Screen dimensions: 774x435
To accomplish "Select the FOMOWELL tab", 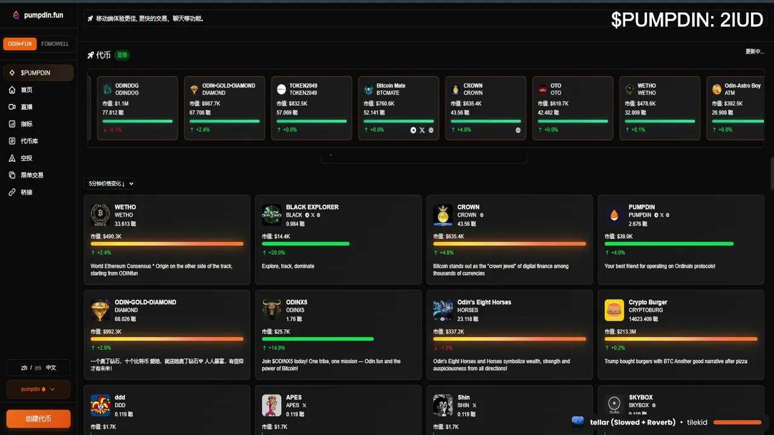I will (x=55, y=43).
